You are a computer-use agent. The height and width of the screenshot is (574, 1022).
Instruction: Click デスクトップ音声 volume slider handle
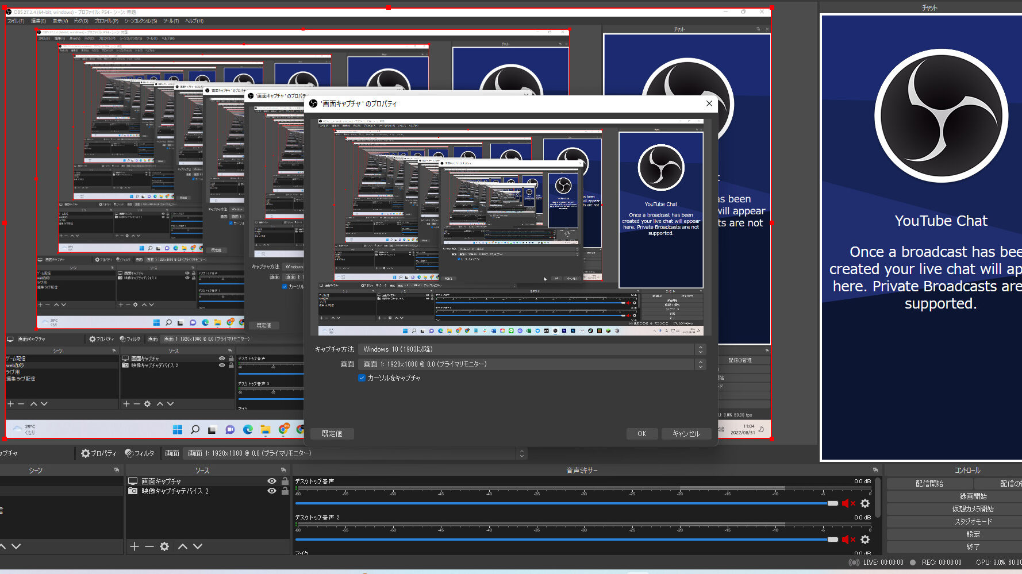pos(833,503)
